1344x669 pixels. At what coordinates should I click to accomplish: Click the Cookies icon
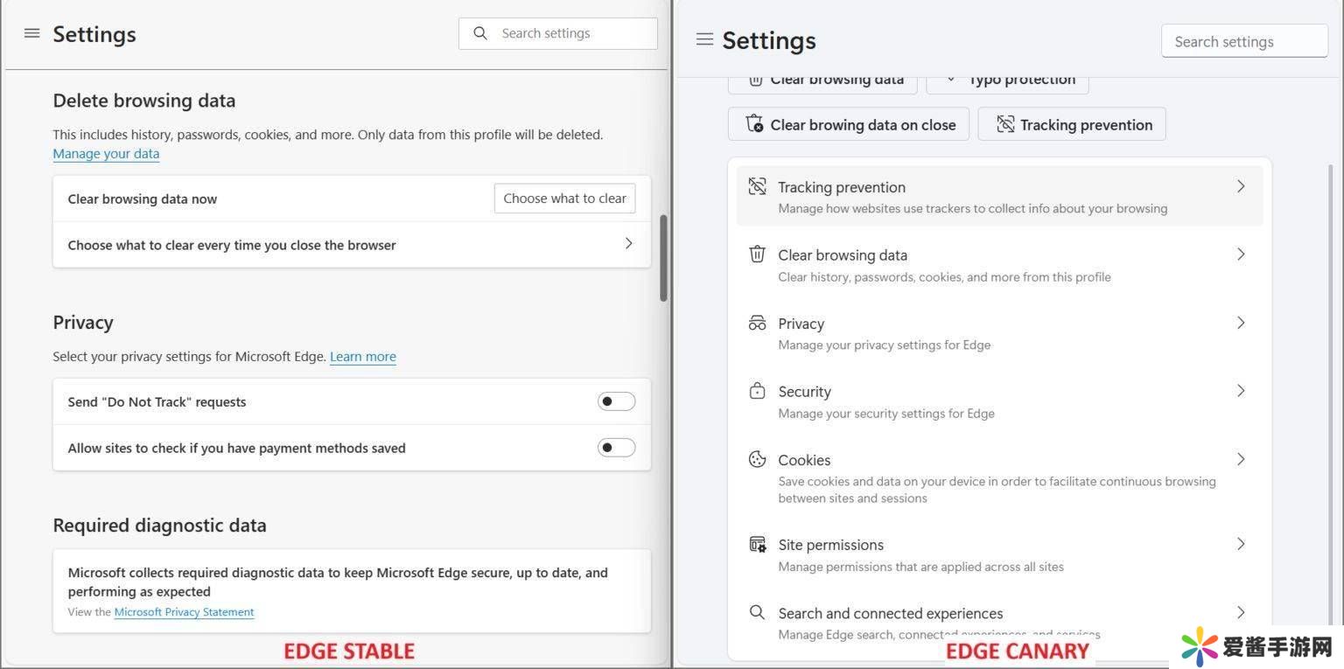[x=757, y=459]
